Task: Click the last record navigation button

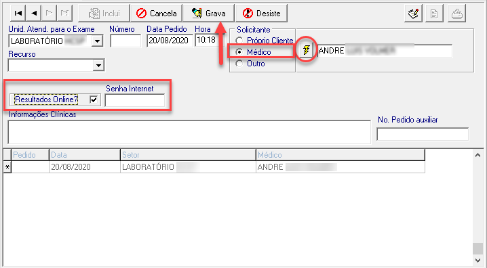Action: tap(64, 13)
